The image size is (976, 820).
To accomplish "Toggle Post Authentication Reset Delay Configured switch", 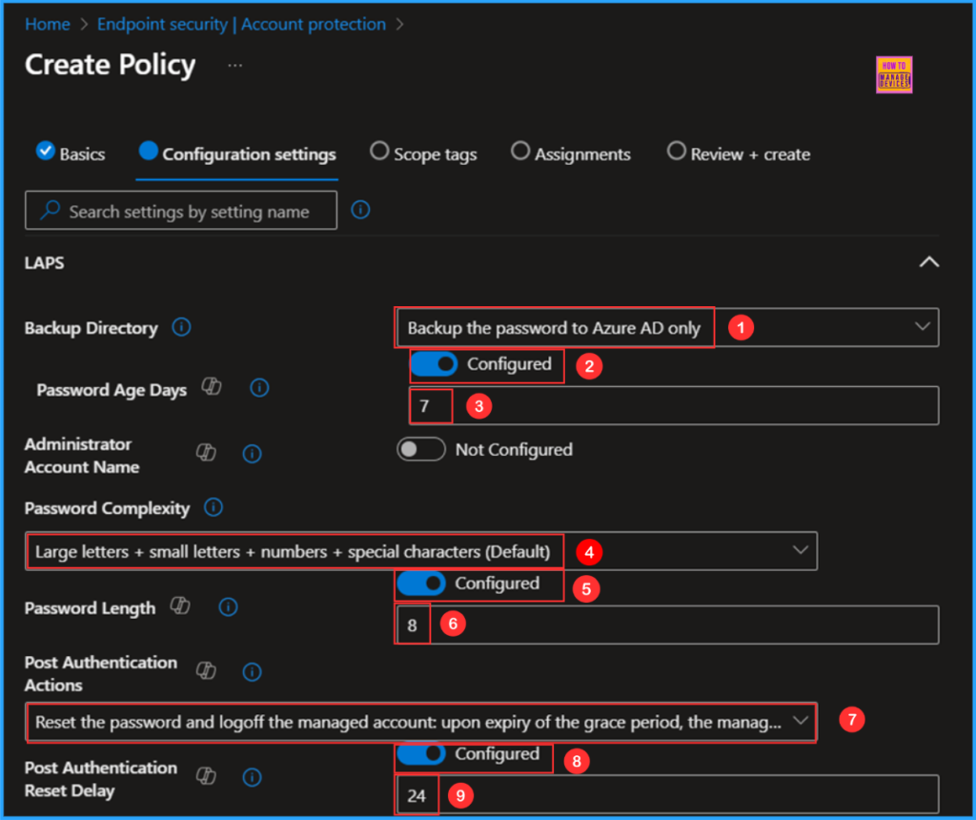I will (x=421, y=754).
